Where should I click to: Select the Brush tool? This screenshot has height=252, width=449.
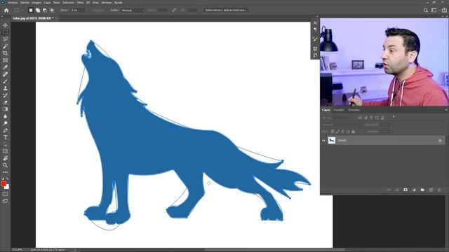[x=5, y=81]
